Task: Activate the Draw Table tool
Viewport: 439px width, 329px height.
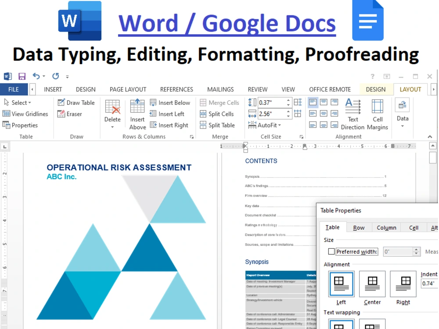Action: 76,103
